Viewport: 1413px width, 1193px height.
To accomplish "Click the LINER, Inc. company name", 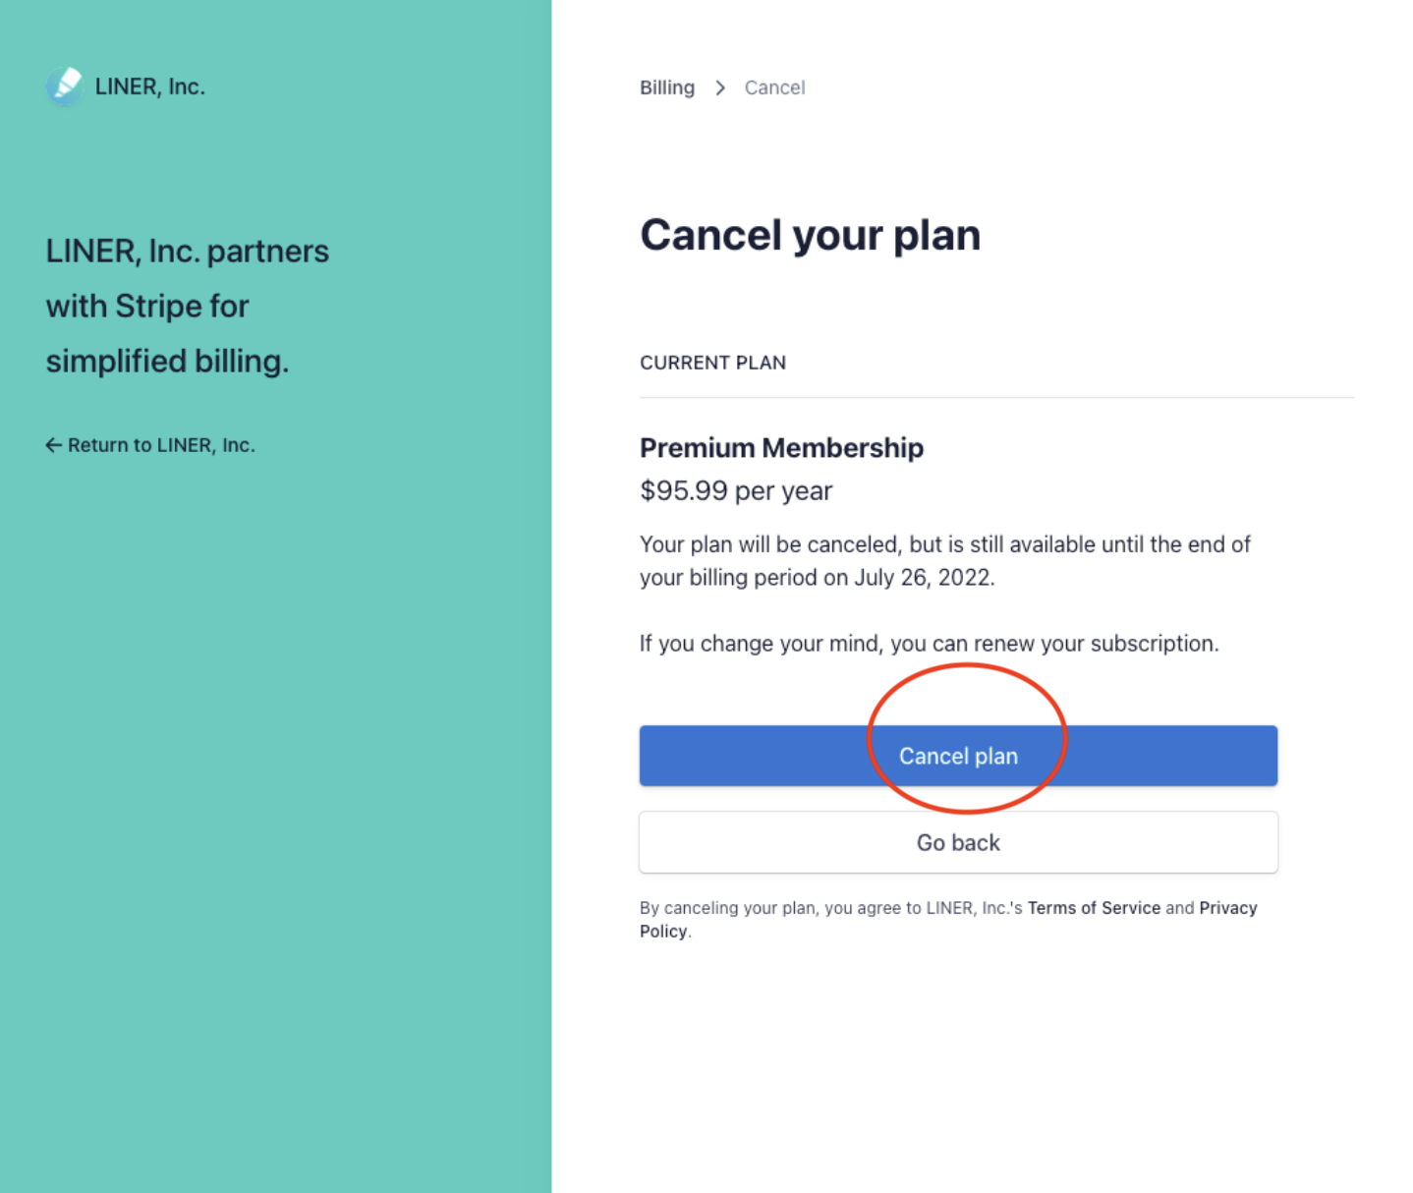I will 150,86.
